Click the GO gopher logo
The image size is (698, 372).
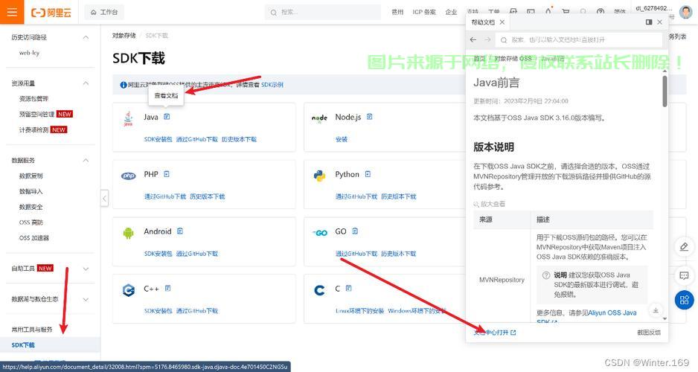(x=320, y=233)
